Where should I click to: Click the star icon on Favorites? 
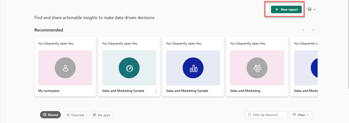68,115
